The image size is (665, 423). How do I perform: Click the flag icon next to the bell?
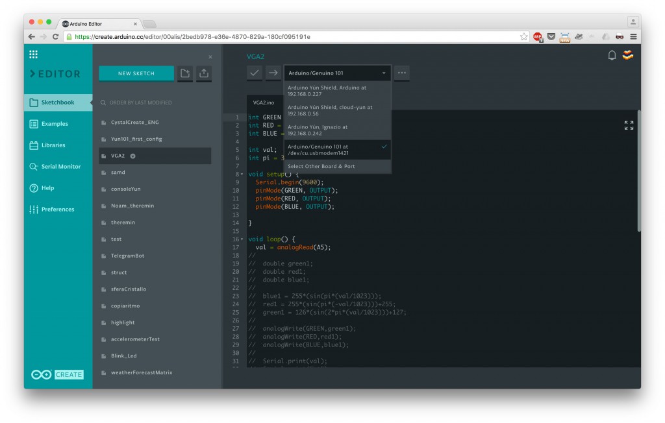click(627, 56)
